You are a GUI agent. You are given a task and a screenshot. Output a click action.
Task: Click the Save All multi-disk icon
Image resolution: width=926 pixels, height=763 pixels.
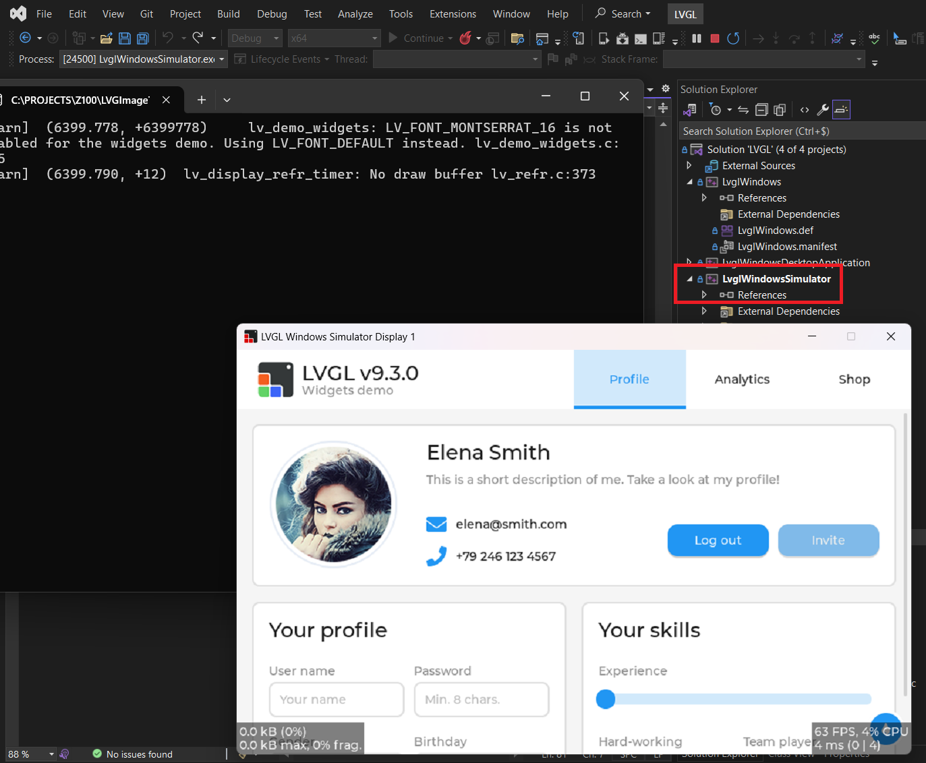[x=143, y=38]
